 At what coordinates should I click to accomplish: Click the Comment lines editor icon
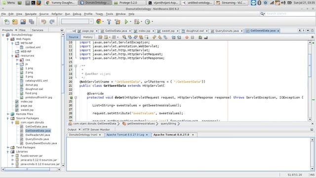pyautogui.click(x=200, y=38)
